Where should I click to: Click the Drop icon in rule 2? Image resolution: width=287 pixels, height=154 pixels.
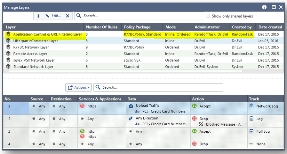194,119
